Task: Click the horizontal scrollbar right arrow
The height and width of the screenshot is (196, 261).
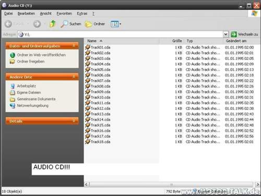Action: click(257, 185)
